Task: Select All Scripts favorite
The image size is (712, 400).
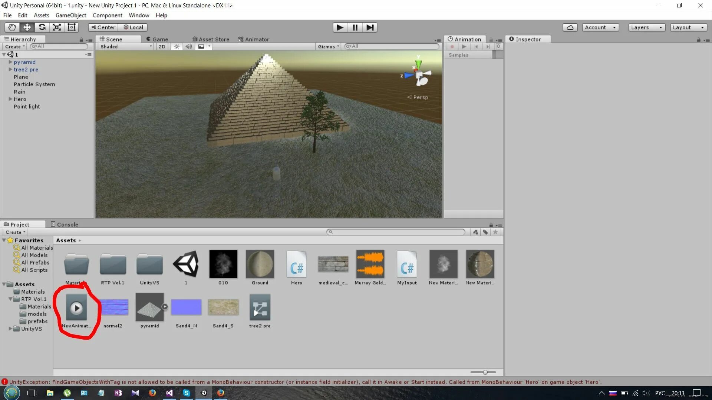Action: pyautogui.click(x=31, y=270)
